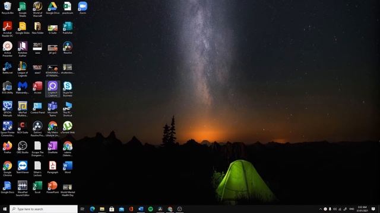Open the Mail app from the taskbar
Image resolution: width=380 pixels, height=213 pixels.
pyautogui.click(x=121, y=209)
